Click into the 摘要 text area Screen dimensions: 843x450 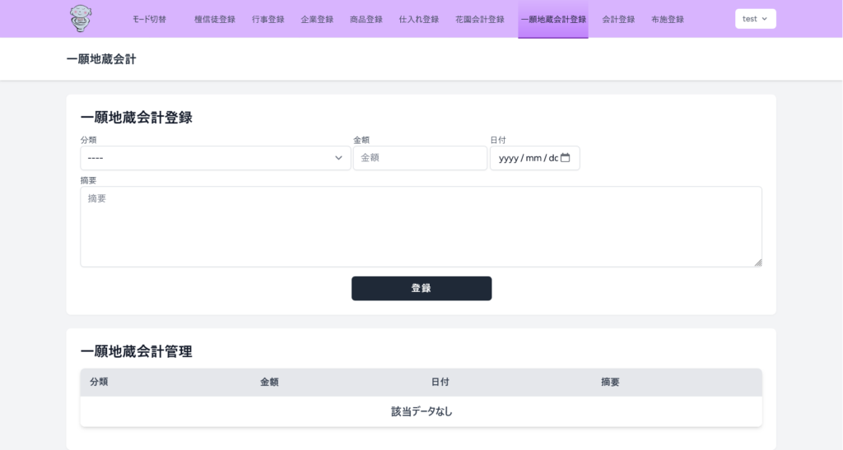(x=421, y=226)
